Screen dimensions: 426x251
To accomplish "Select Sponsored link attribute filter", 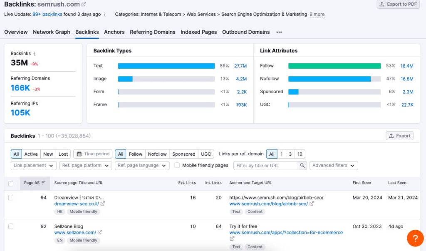I will point(183,154).
